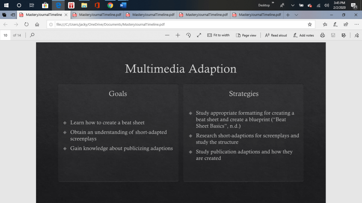Open the PDF search magnifier
Viewport: 362px width, 203px height.
pyautogui.click(x=32, y=35)
